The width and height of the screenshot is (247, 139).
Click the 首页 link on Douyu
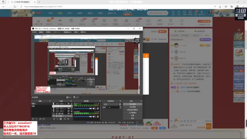[51, 13]
